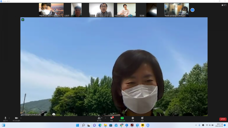The width and height of the screenshot is (228, 128).
Task: Start screen share (화면 공유)
Action: [x=122, y=119]
